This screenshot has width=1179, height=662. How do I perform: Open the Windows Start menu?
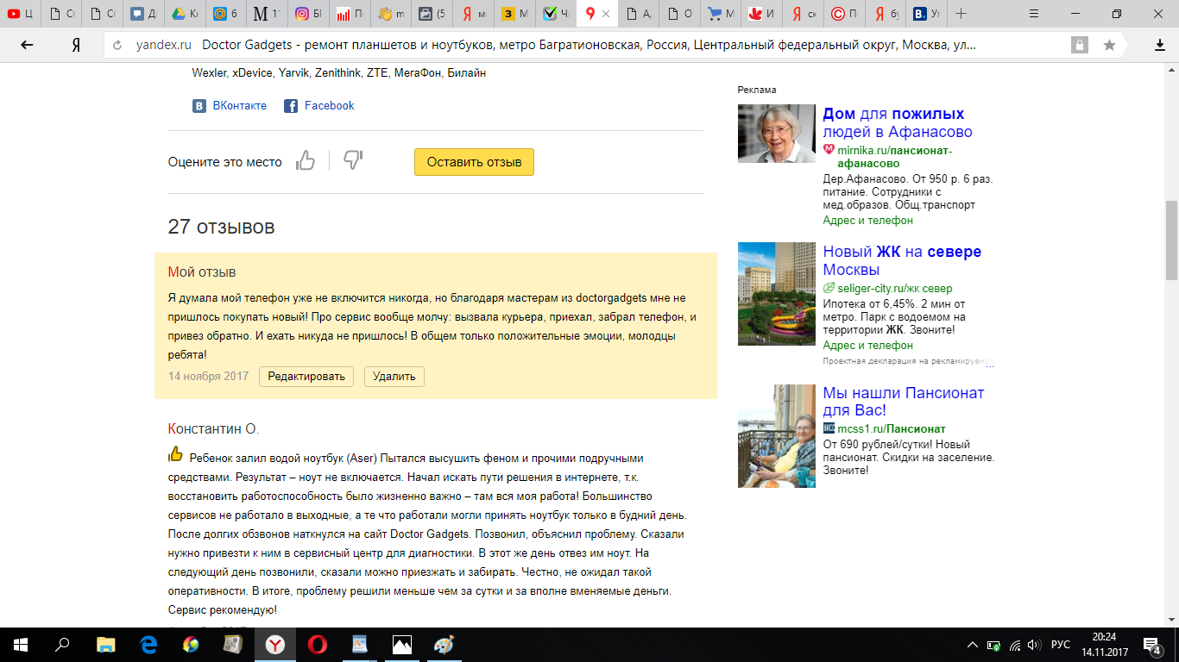pyautogui.click(x=20, y=644)
